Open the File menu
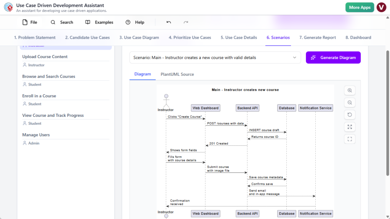390x219 pixels. point(29,22)
